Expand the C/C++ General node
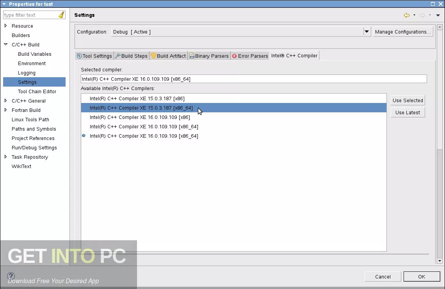The height and width of the screenshot is (289, 445). [x=5, y=101]
